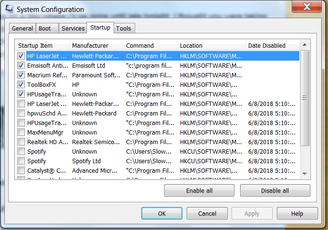
Task: Select the Startup tab
Action: click(x=100, y=27)
